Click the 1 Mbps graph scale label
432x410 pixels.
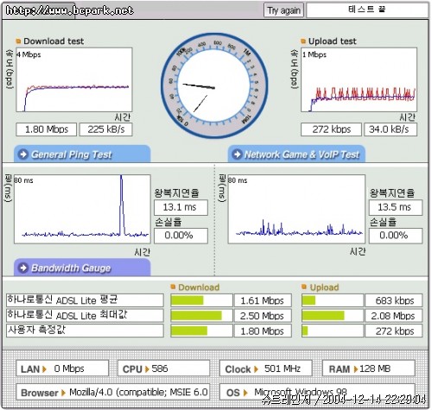(x=314, y=54)
